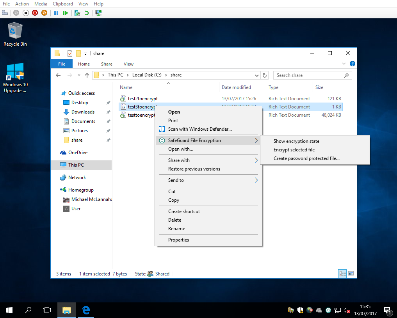Open Documents in navigation pane
Viewport: 397px width, 318px height.
tap(83, 121)
